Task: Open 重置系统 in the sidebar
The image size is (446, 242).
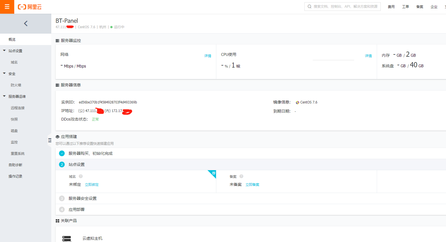Action: click(x=26, y=153)
